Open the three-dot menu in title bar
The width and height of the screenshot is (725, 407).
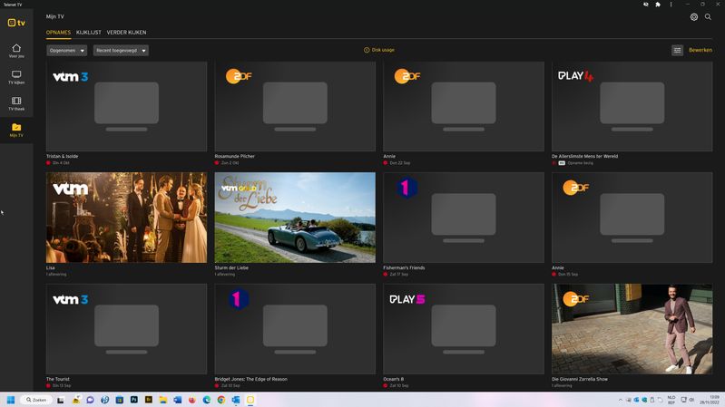click(671, 5)
